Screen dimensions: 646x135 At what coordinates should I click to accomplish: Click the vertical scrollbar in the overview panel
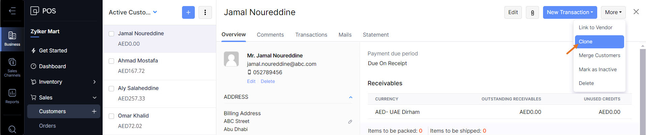(x=643, y=91)
